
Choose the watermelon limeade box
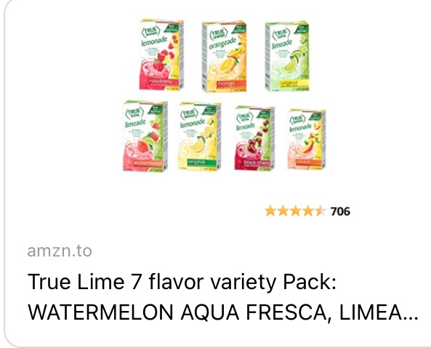(x=145, y=137)
